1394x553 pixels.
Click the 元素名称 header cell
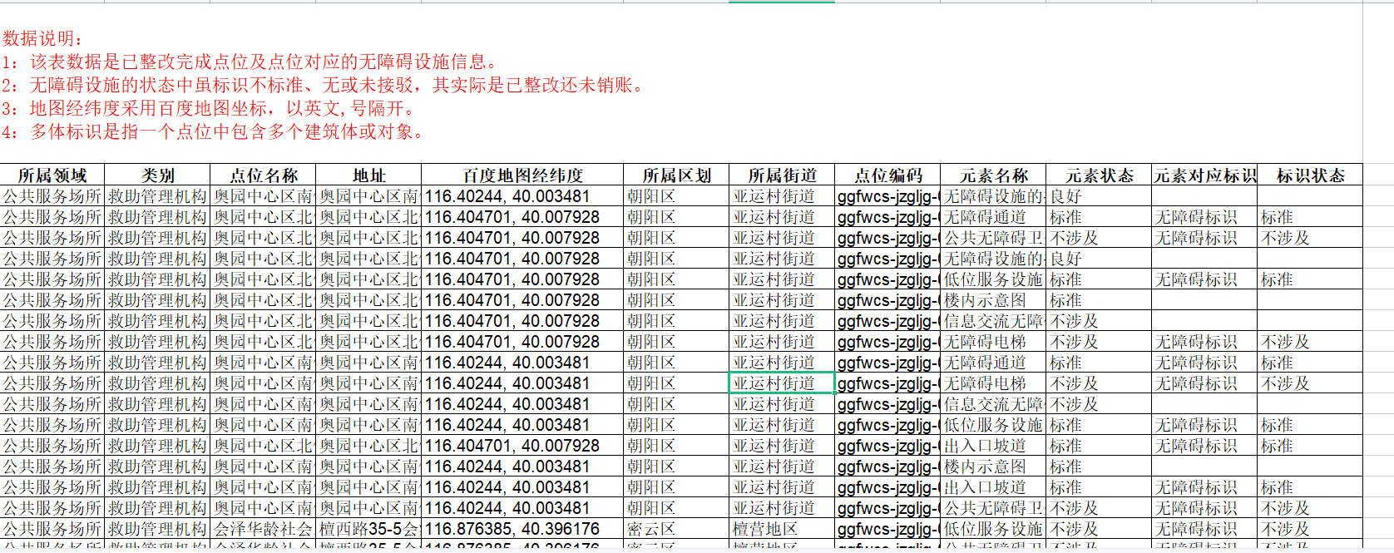[993, 175]
